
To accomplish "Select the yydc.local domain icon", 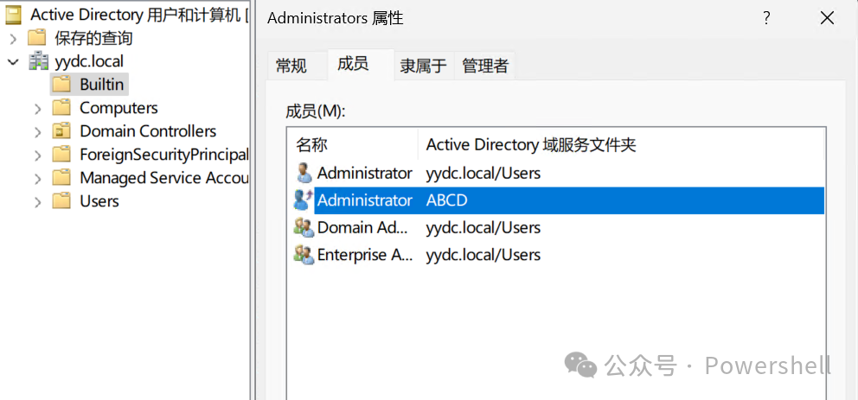I will [x=38, y=60].
